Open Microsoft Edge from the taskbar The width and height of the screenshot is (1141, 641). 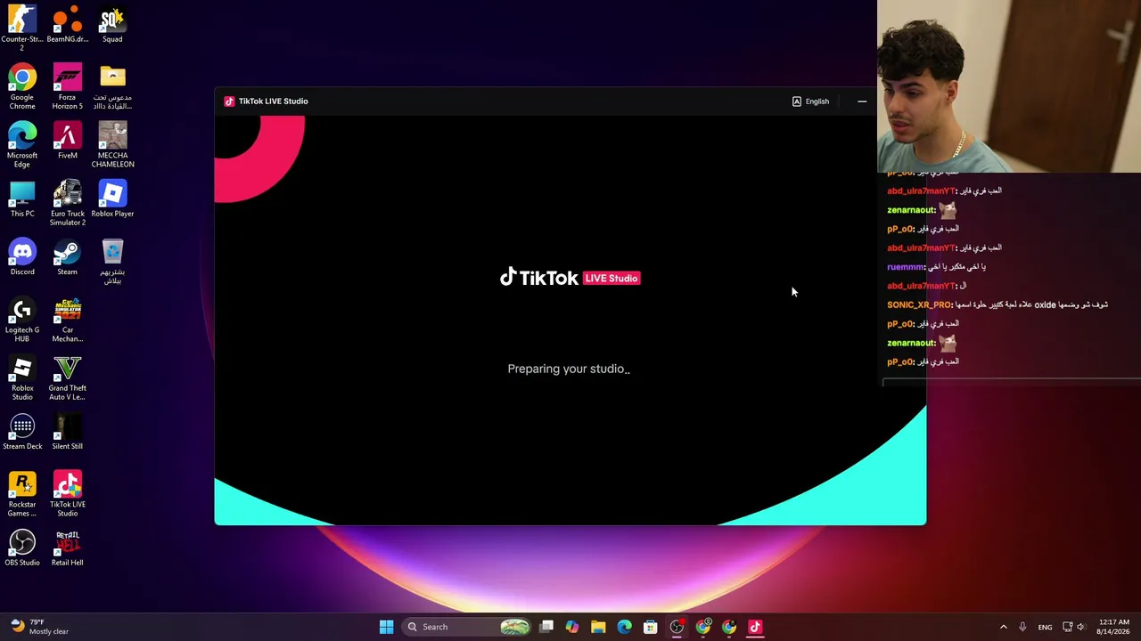pos(624,627)
